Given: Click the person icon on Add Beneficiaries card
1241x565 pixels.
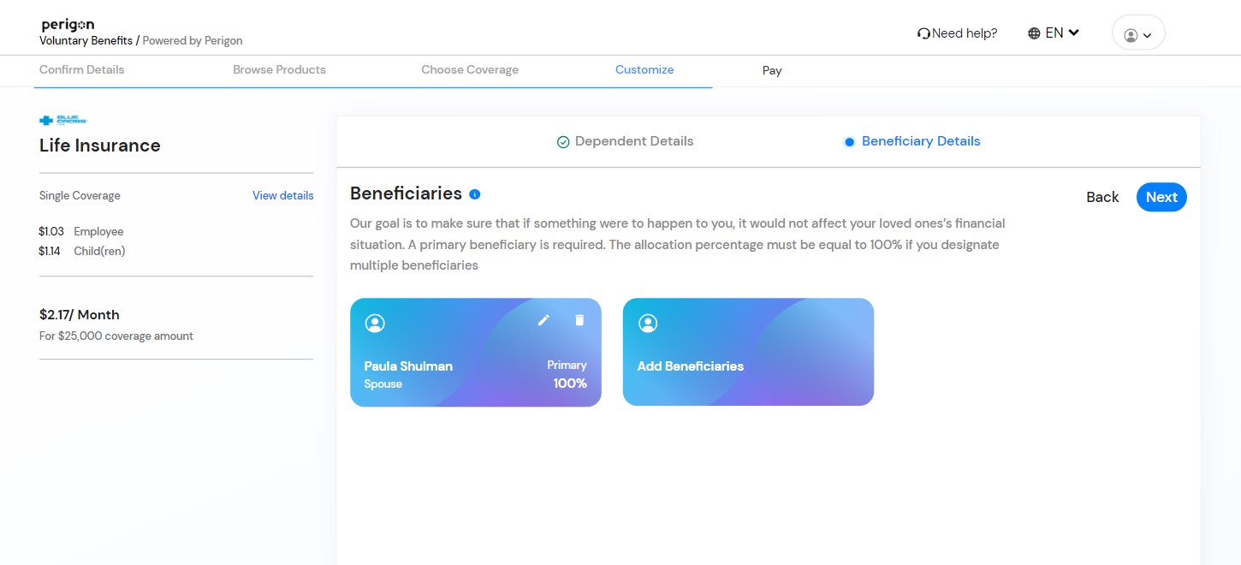Looking at the screenshot, I should (648, 323).
